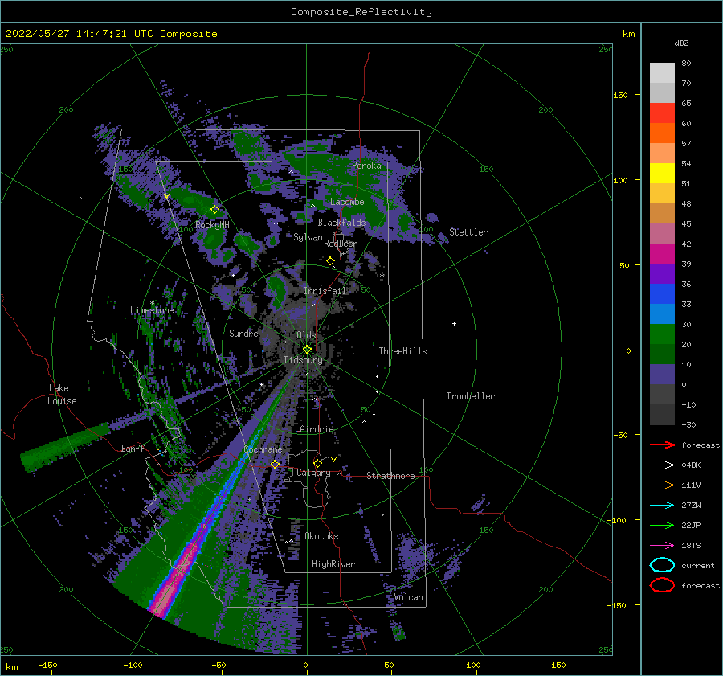Click the Composite_Reflectivity title

tap(361, 12)
